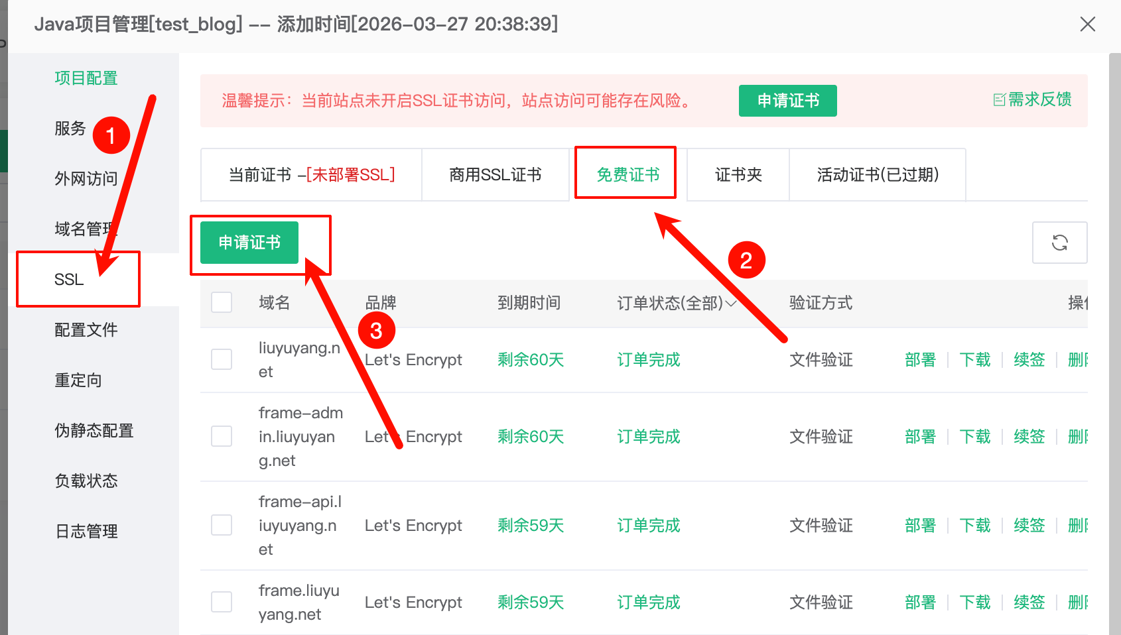Click the refresh icon above the certificate table

(1059, 243)
